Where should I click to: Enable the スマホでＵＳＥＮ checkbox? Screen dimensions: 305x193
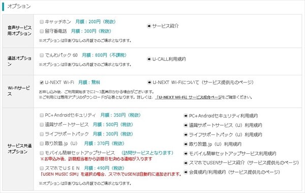42,168
